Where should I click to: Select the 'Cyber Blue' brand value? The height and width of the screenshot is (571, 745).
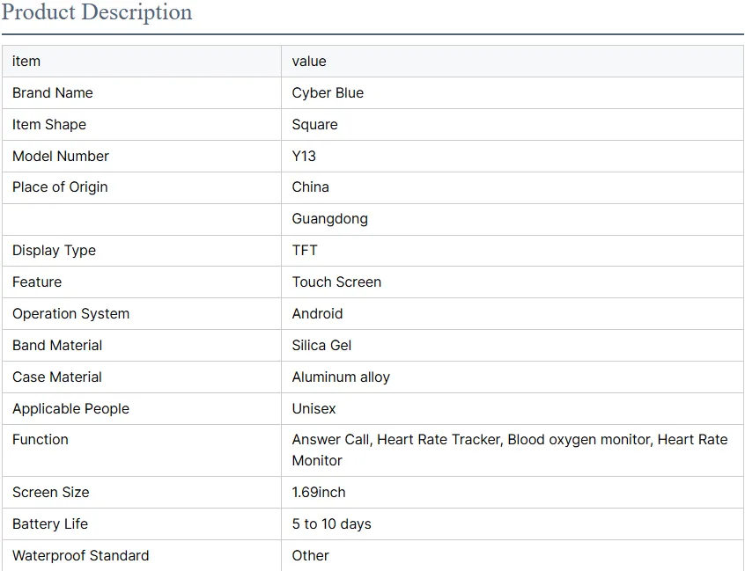(328, 93)
